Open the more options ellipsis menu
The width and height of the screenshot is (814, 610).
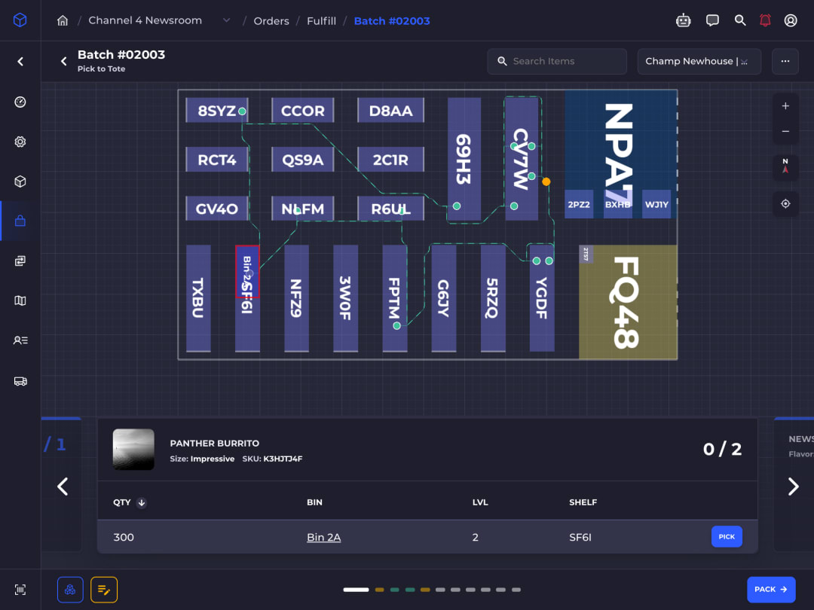tap(785, 61)
